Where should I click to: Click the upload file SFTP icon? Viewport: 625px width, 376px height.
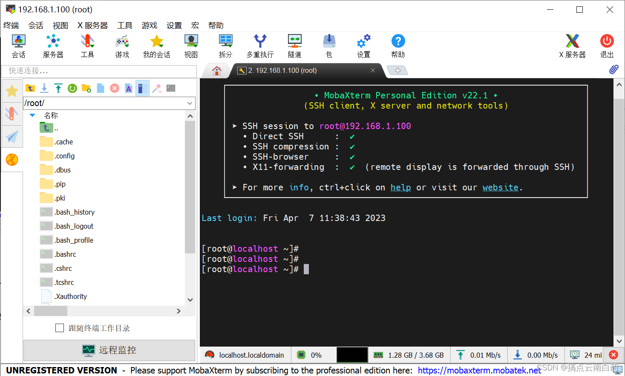pos(58,88)
